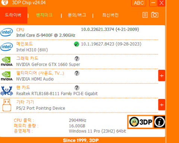Open the info icon next to 3DP
179x143 pixels.
point(160,122)
